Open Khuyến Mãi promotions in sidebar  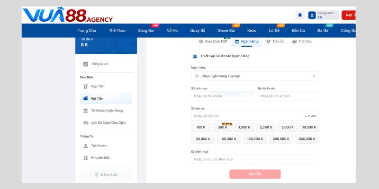100,158
